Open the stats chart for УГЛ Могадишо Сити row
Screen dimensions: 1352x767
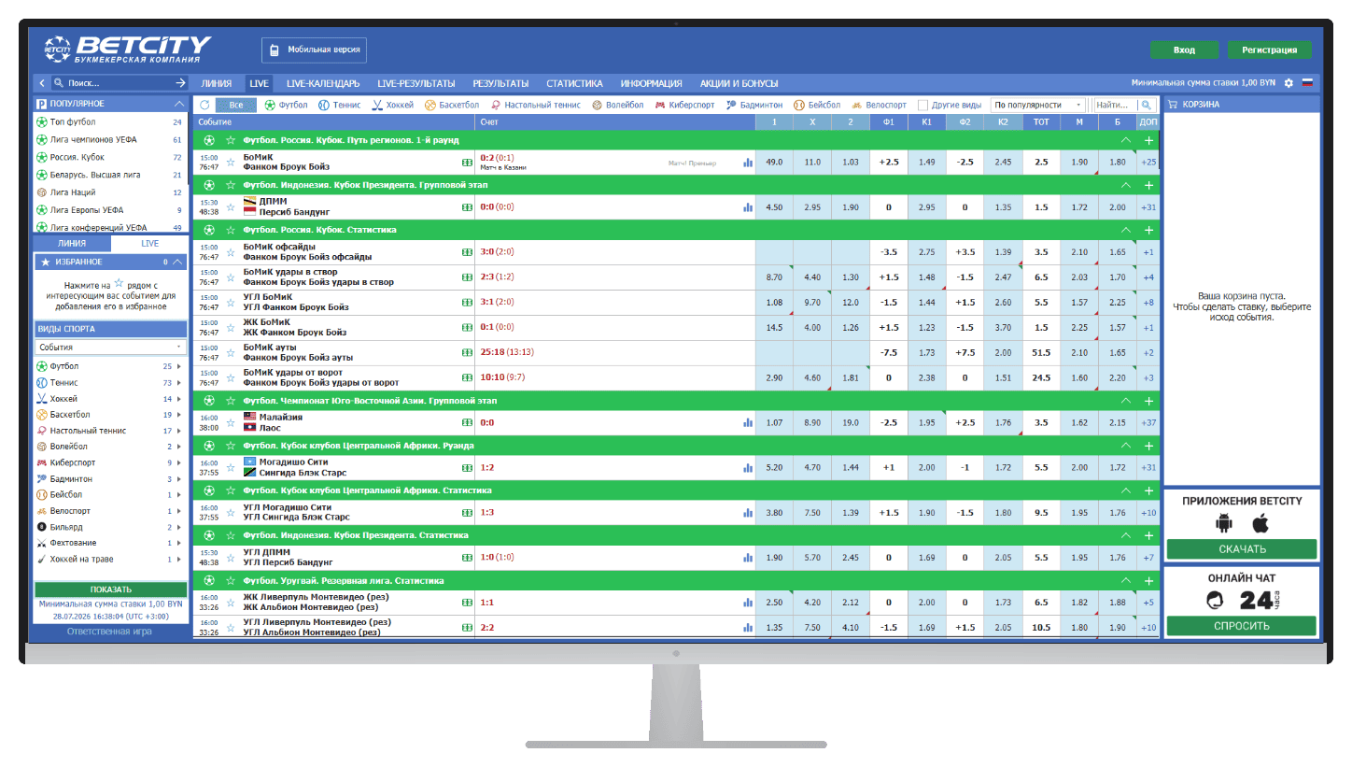click(748, 512)
